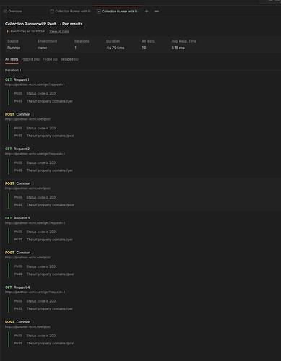Click the collection icon on second tab
This screenshot has width=281, height=361.
point(52,12)
